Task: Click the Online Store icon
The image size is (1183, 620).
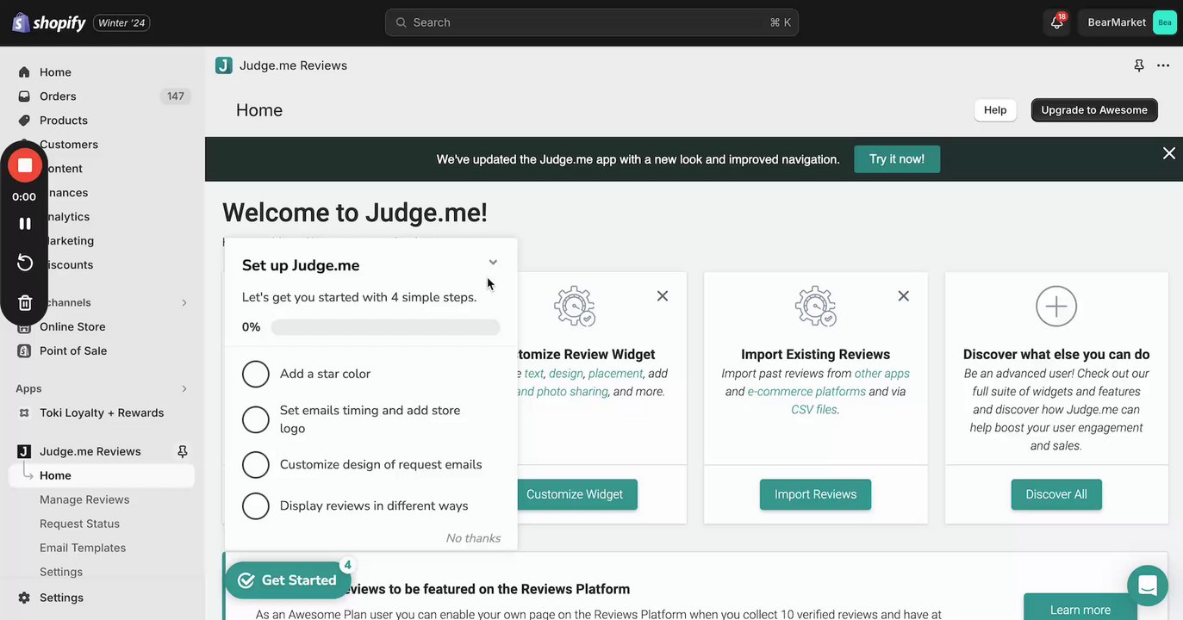Action: click(24, 326)
